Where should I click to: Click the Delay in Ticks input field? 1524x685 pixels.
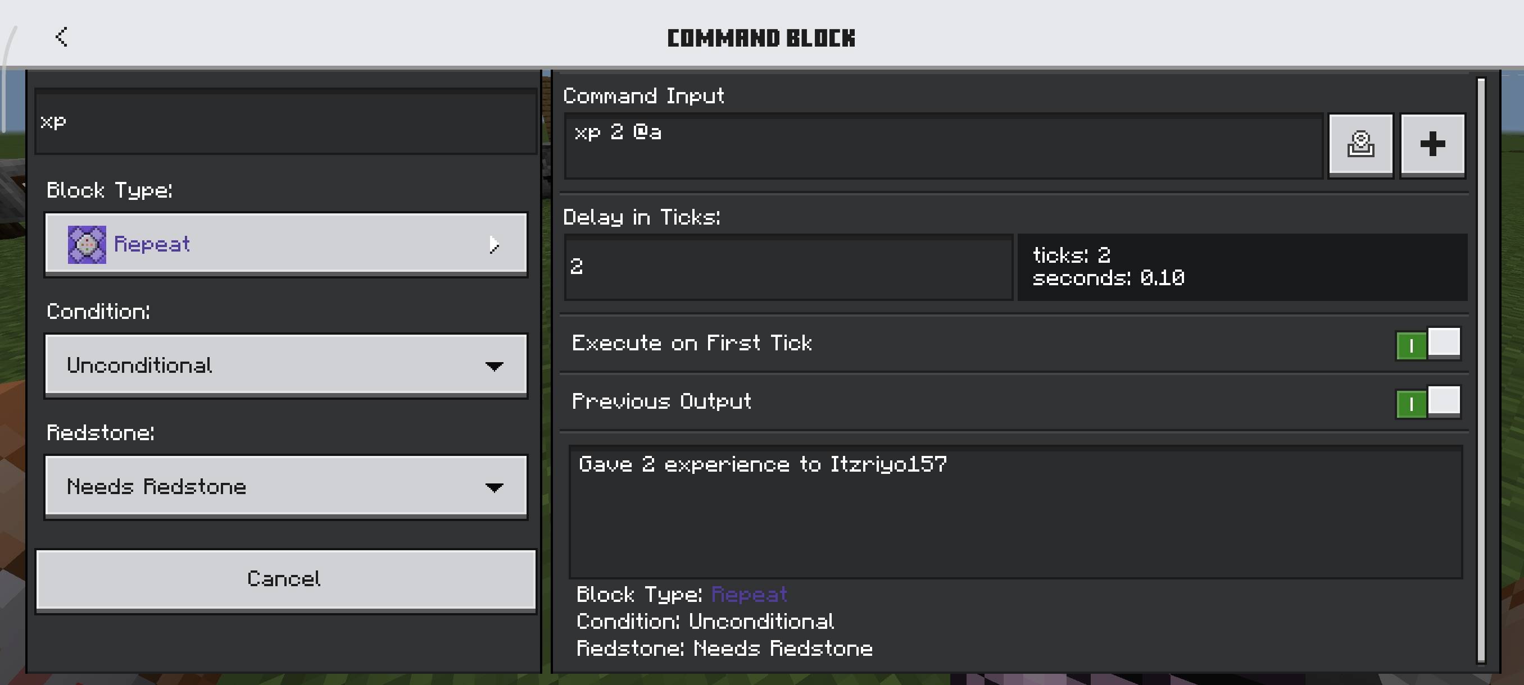coord(787,267)
